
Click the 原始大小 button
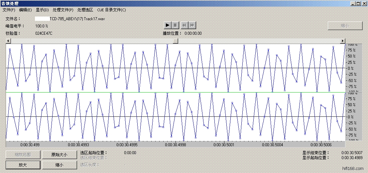pos(59,154)
